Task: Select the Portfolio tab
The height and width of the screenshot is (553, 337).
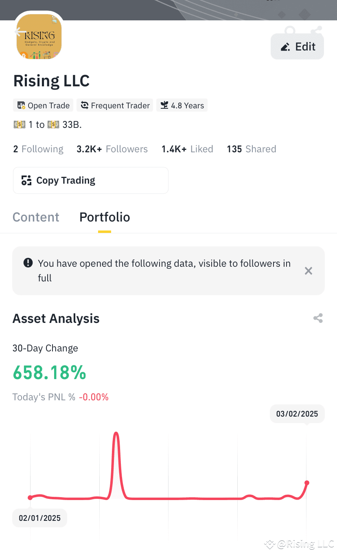Action: coord(105,217)
